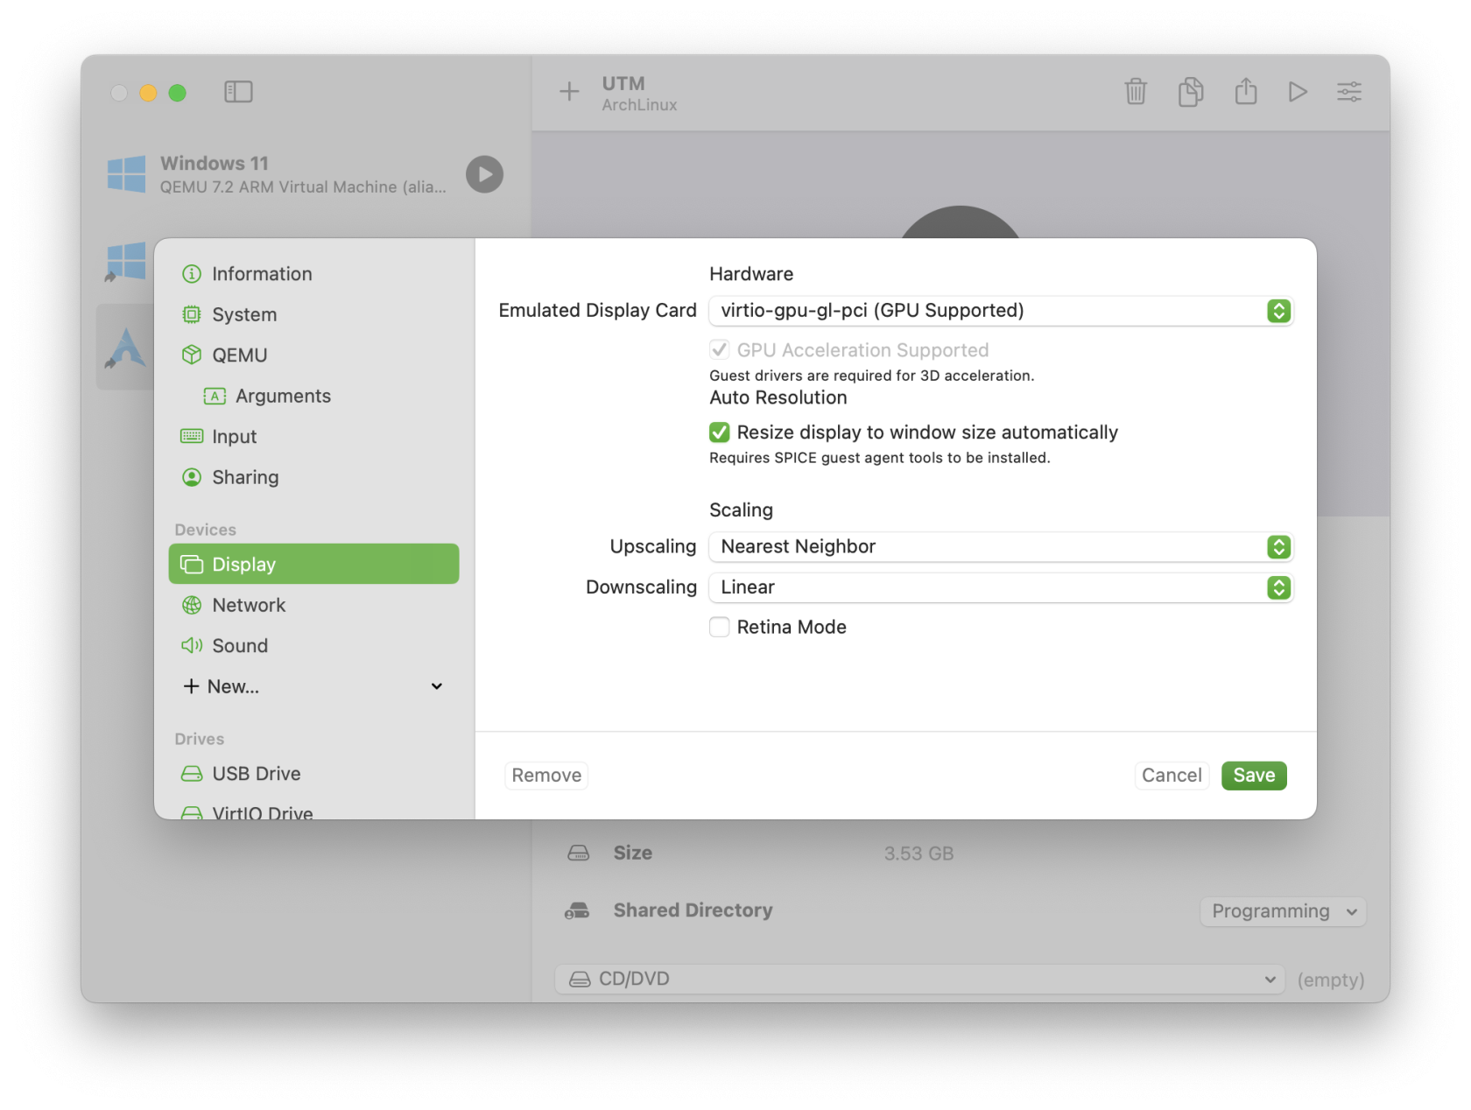This screenshot has width=1471, height=1110.
Task: Click the Arguments text-box icon
Action: coord(215,396)
